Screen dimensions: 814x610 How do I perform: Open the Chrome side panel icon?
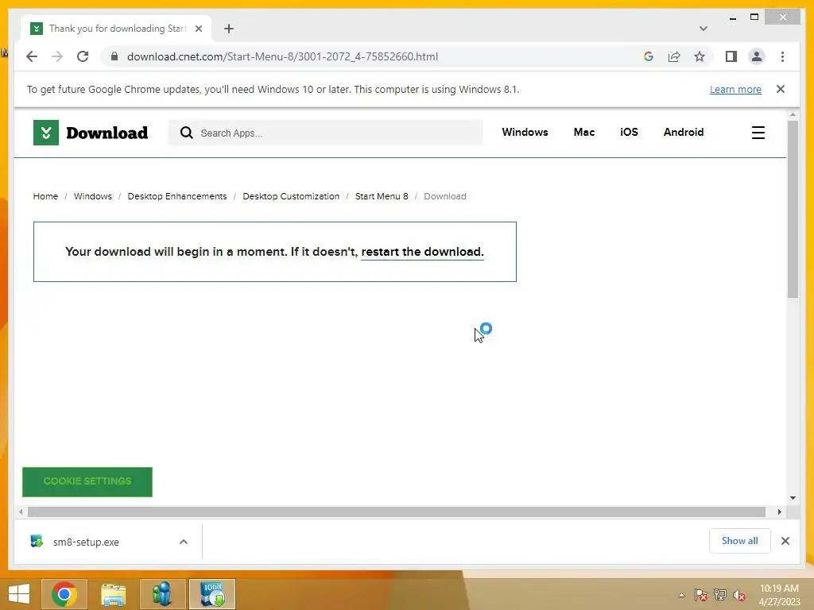point(731,56)
